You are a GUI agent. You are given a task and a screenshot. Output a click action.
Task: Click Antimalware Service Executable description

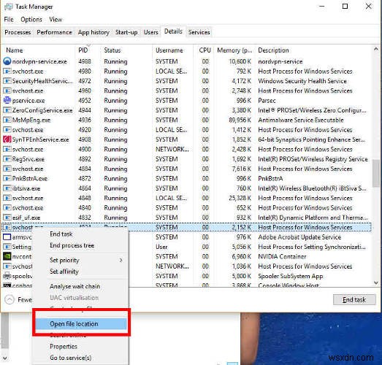(x=301, y=120)
